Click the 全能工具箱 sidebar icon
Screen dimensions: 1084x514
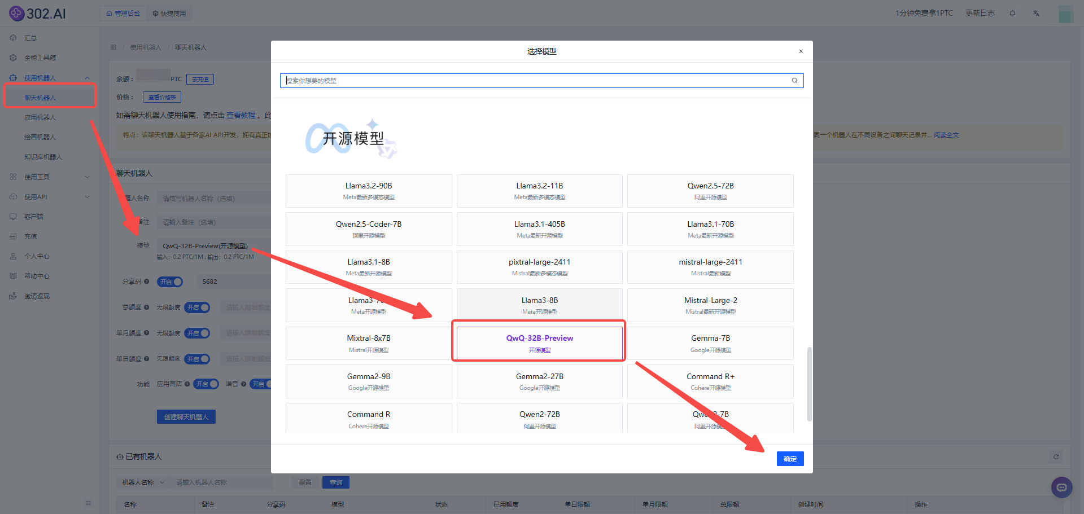pyautogui.click(x=13, y=58)
